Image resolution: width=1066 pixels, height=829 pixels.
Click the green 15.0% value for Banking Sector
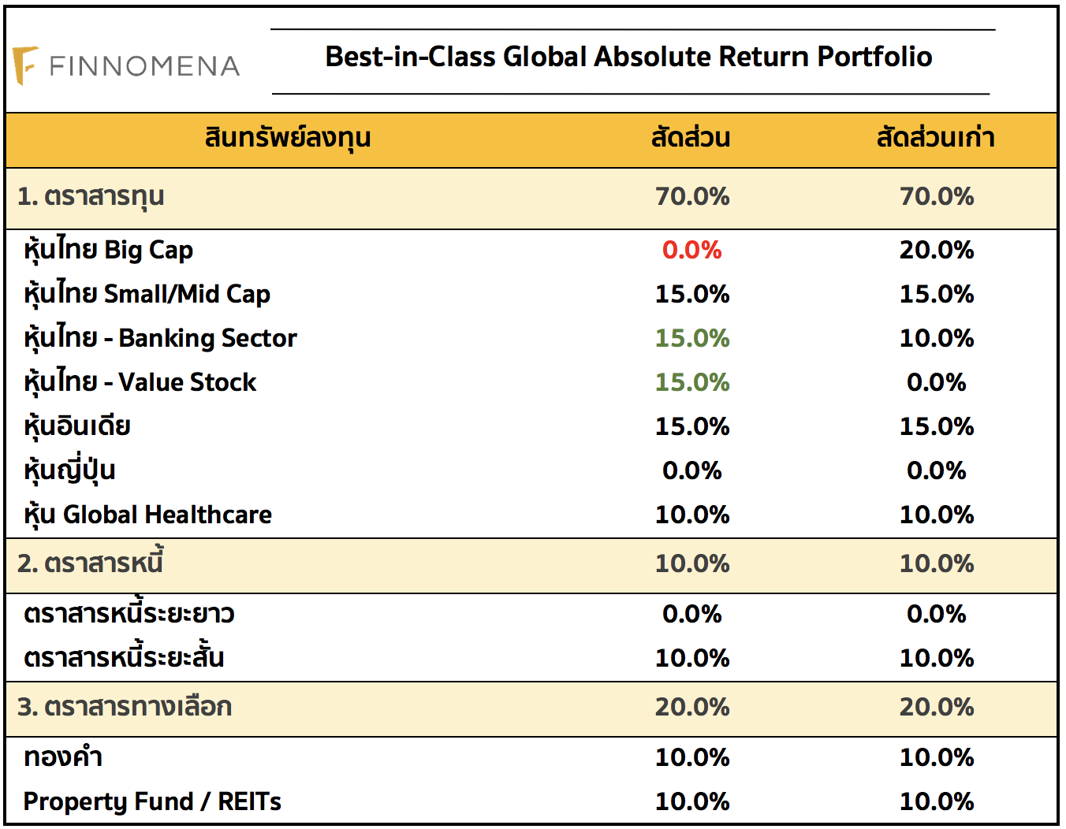[x=691, y=338]
